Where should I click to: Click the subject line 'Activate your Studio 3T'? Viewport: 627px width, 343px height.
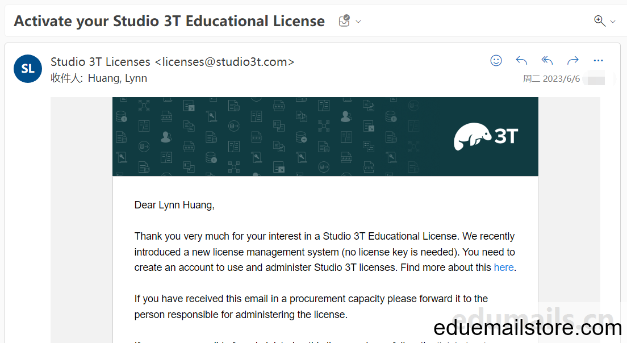point(169,21)
